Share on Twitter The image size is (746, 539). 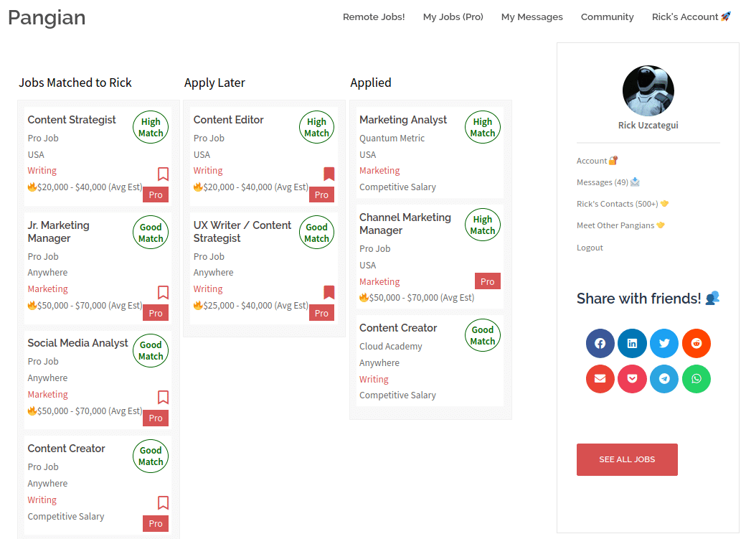tap(664, 343)
